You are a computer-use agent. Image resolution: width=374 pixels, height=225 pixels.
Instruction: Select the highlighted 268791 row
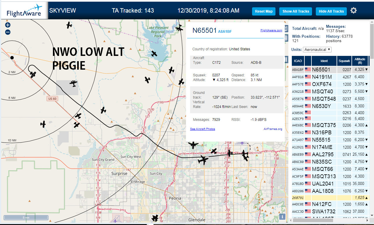point(330,197)
